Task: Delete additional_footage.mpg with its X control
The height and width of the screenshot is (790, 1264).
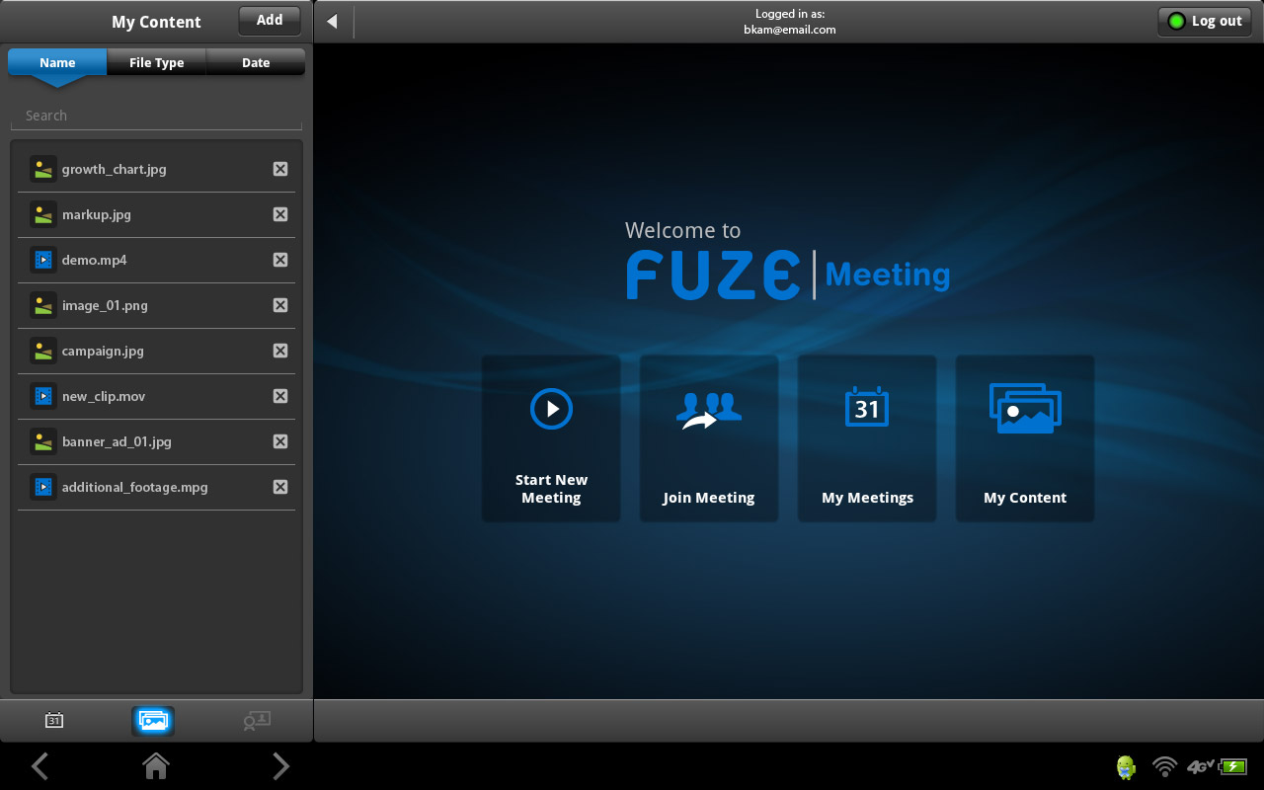Action: pos(280,487)
